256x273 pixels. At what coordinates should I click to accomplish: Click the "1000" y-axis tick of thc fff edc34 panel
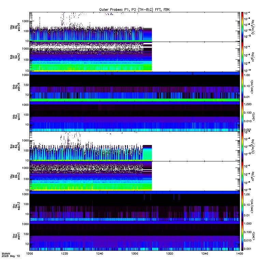(x=25, y=141)
